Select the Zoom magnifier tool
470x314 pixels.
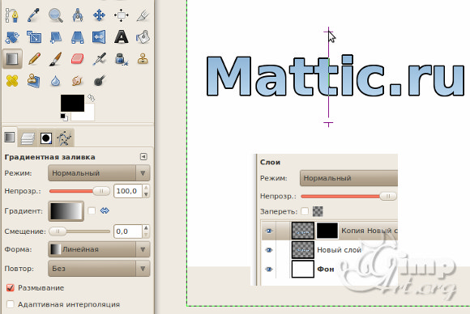click(x=56, y=15)
